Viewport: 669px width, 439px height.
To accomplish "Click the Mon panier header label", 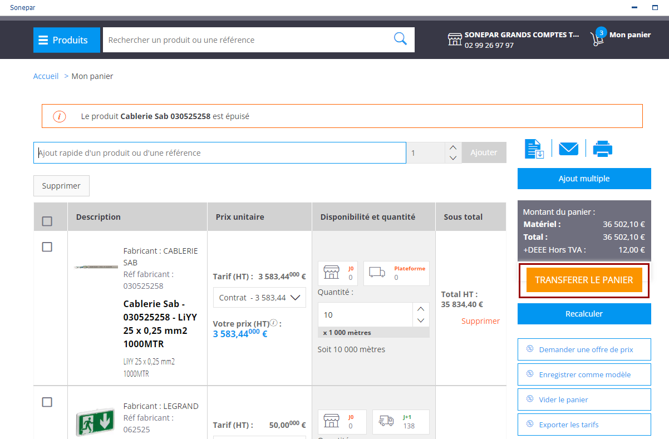I will (x=630, y=34).
